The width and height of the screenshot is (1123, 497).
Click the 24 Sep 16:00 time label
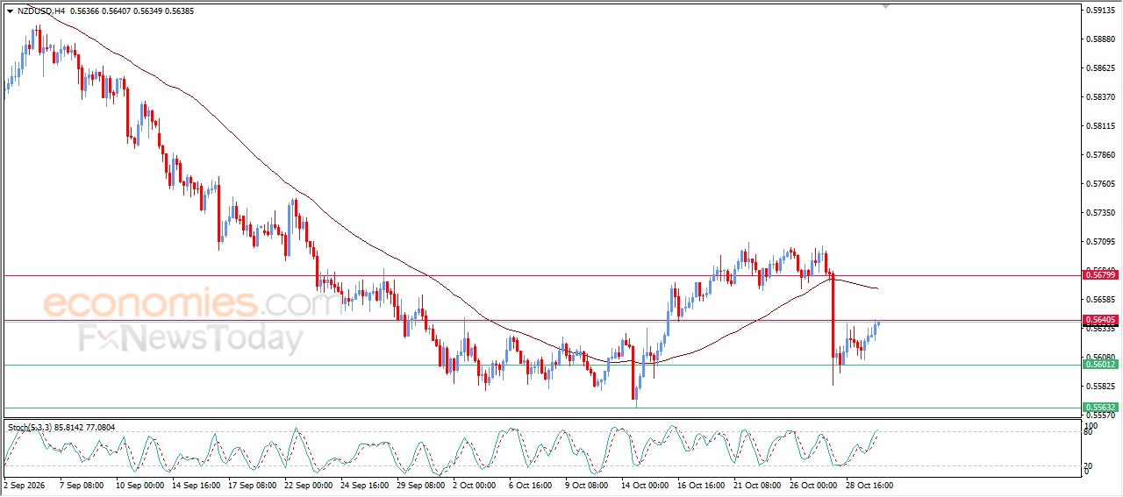pyautogui.click(x=363, y=485)
